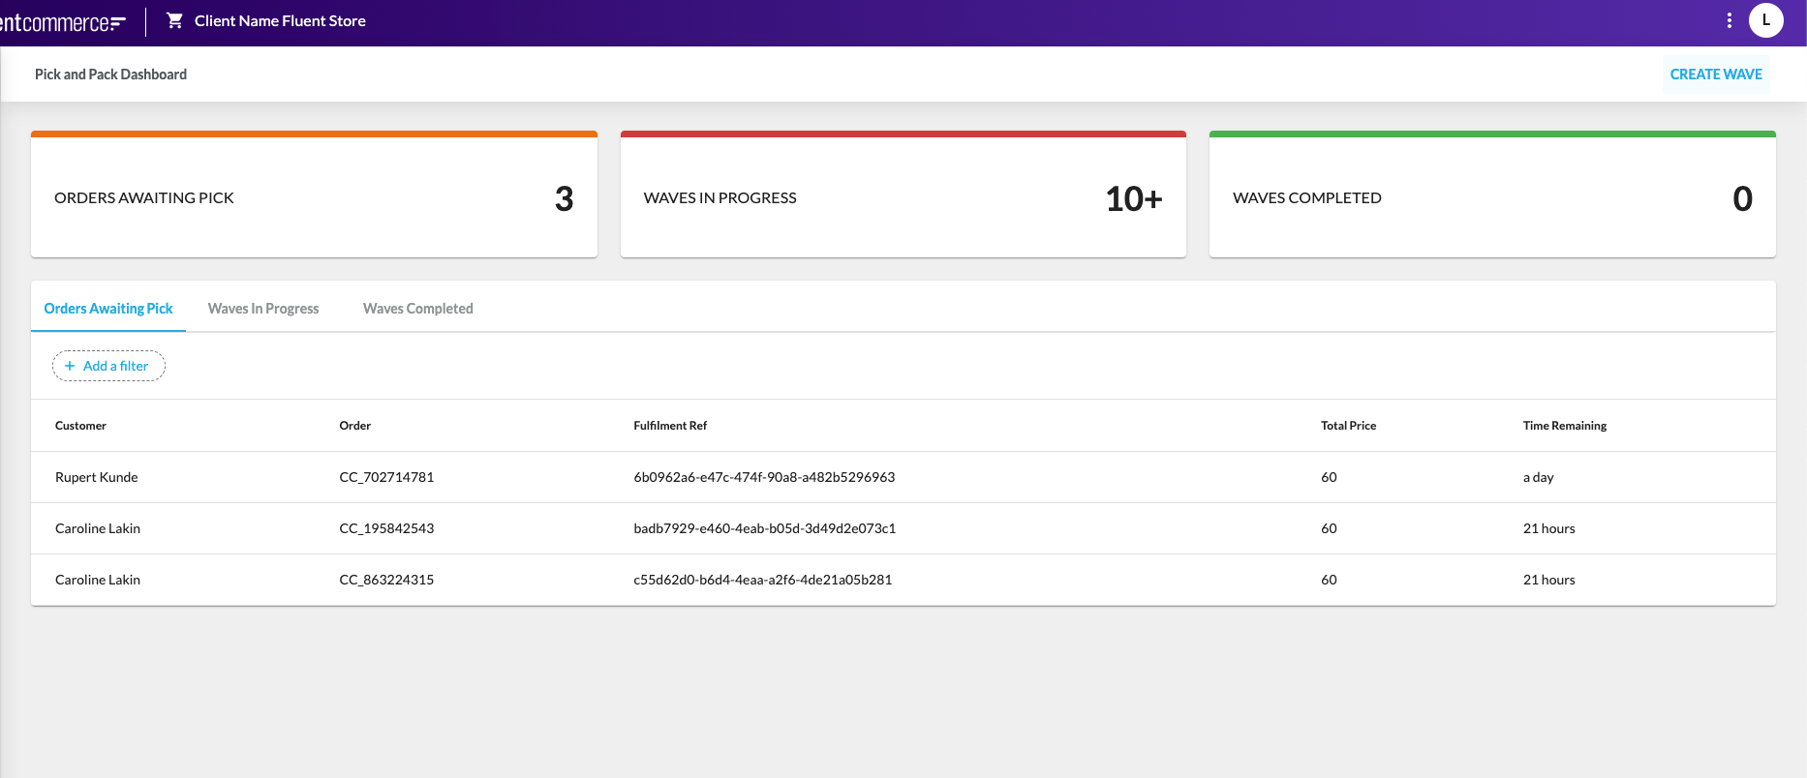Switch to the Waves In Progress tab

pos(263,309)
